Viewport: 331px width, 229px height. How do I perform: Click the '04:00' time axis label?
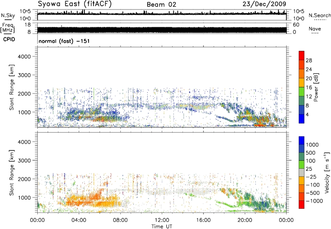79,220
